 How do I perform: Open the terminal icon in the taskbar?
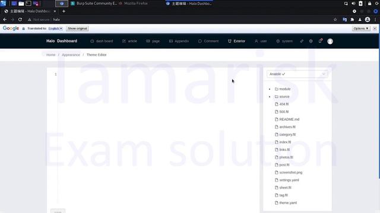tap(28, 4)
